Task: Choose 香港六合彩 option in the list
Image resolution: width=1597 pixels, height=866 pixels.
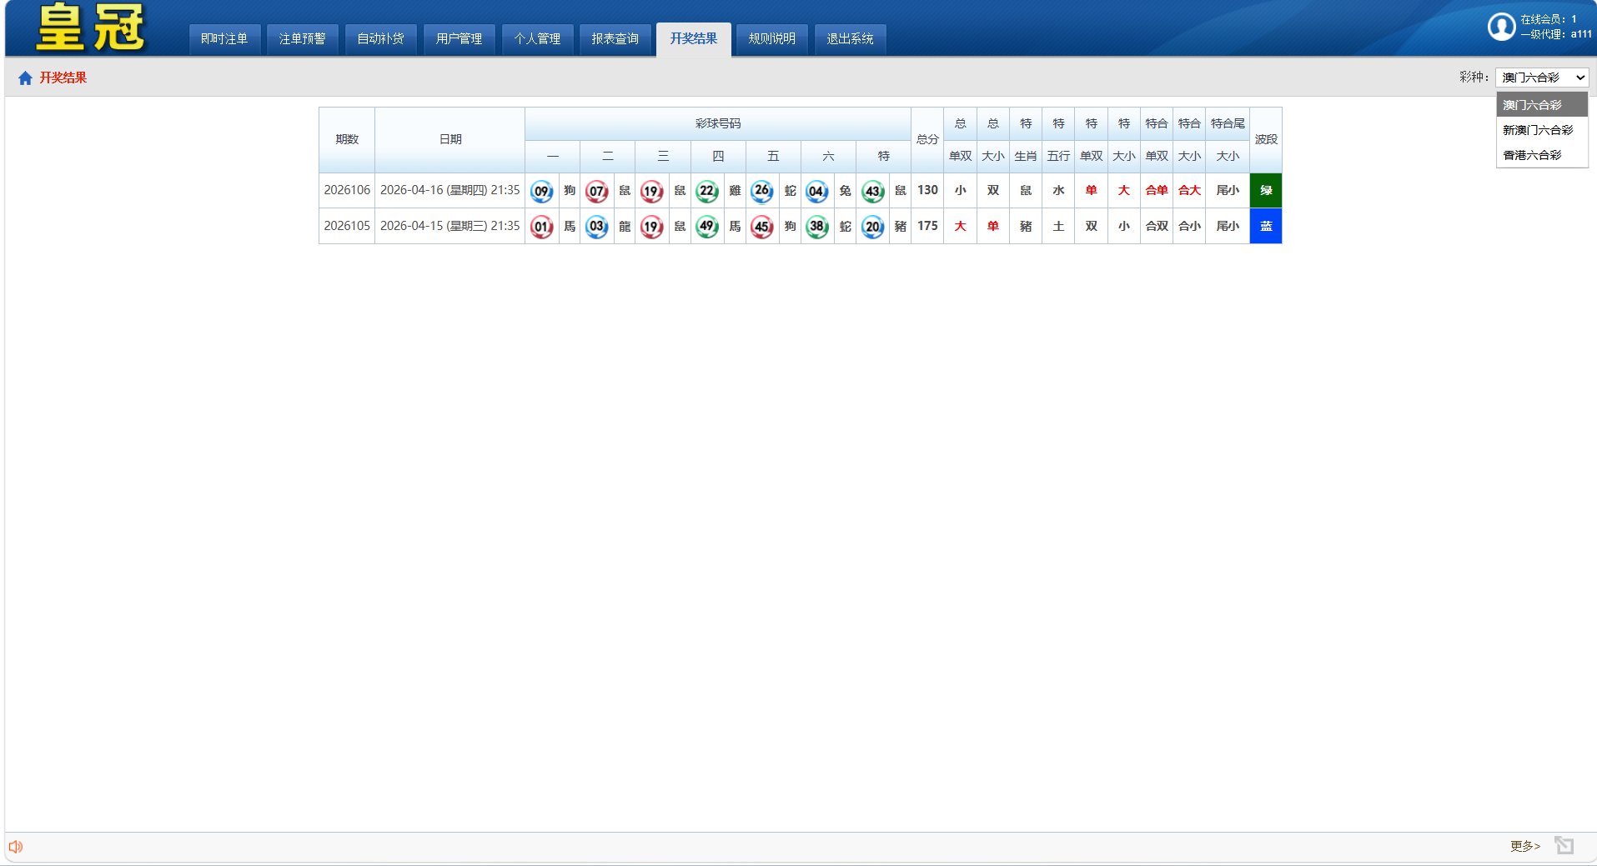Action: [1532, 155]
